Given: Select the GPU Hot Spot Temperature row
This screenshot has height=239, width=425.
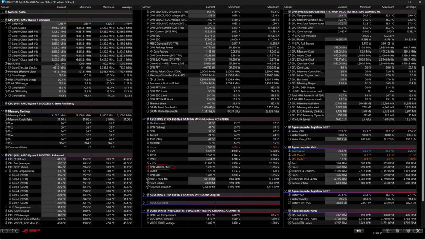Looking at the screenshot, I should 350,24.
